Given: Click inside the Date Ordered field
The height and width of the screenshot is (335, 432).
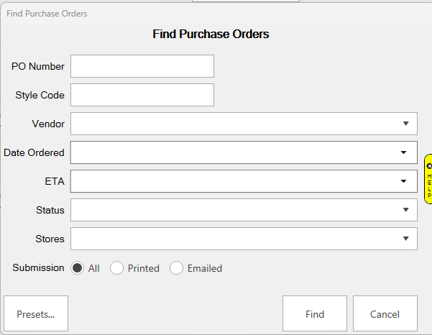Looking at the screenshot, I should [x=230, y=152].
